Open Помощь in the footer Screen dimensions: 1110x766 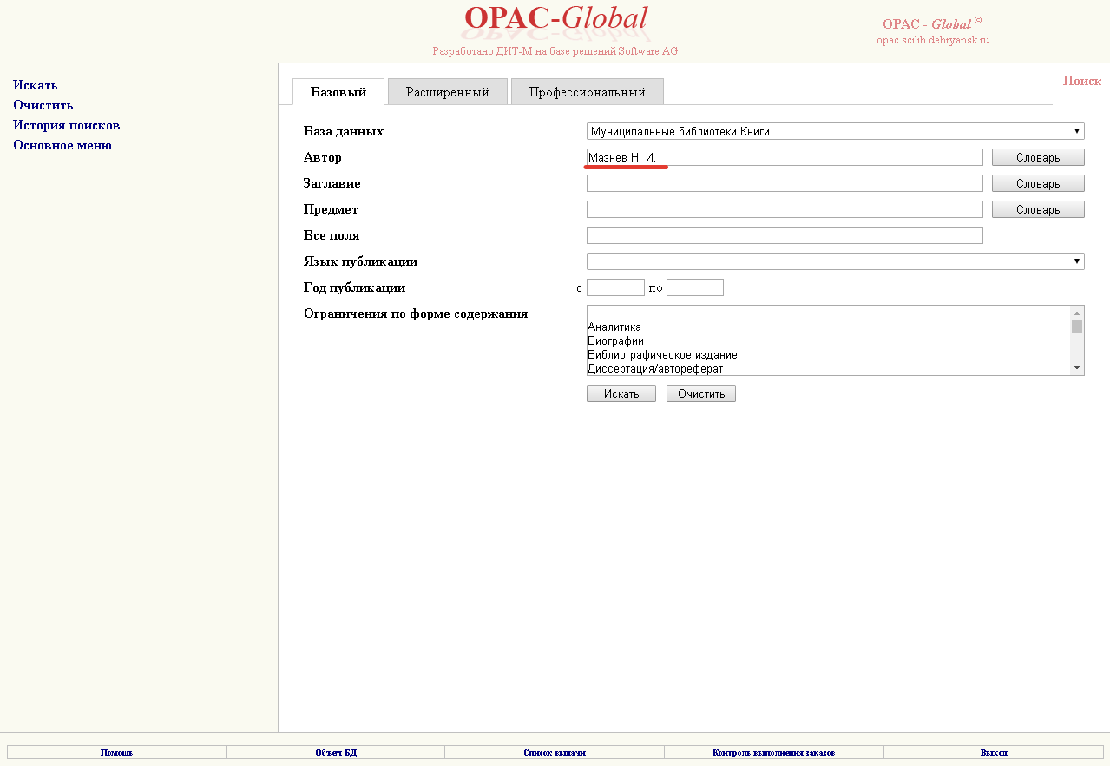(x=116, y=752)
